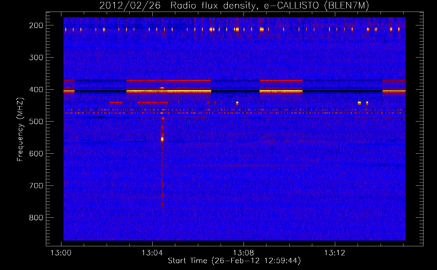This screenshot has height=270, width=437.
Task: Click the 13:12 time tick label
Action: pyautogui.click(x=335, y=253)
